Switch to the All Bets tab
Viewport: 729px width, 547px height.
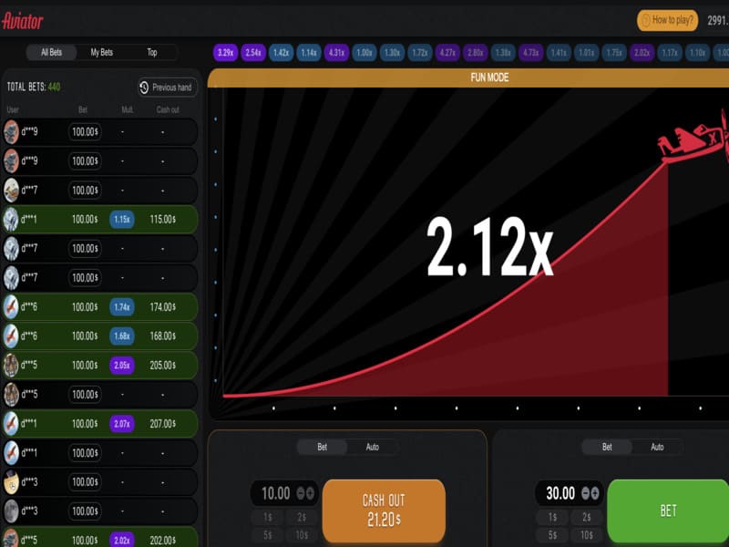[52, 52]
